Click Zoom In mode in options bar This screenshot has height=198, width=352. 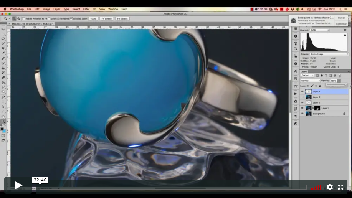(x=14, y=19)
